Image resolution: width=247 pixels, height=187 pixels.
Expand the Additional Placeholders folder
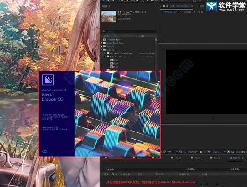(105, 53)
